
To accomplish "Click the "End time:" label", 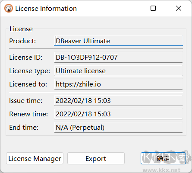I will (x=24, y=128).
